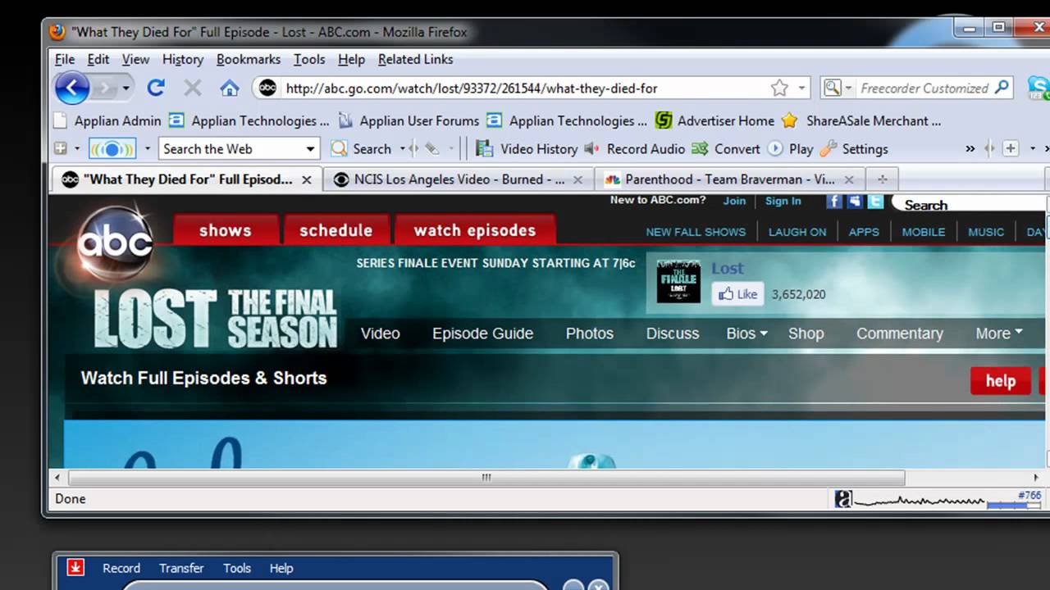Expand the address bar URL history dropdown

[802, 88]
